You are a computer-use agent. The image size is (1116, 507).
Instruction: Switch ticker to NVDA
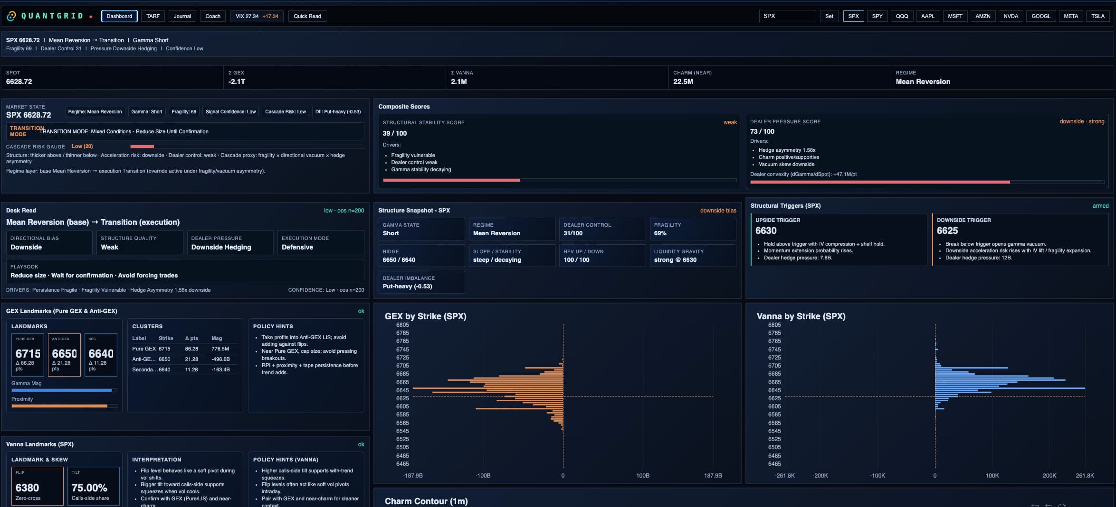click(1011, 16)
